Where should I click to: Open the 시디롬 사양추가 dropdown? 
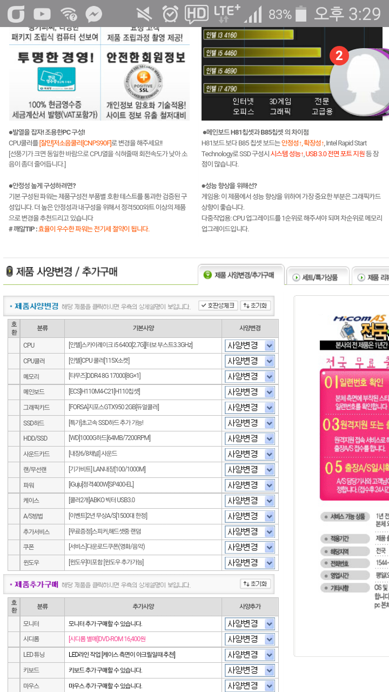250,640
